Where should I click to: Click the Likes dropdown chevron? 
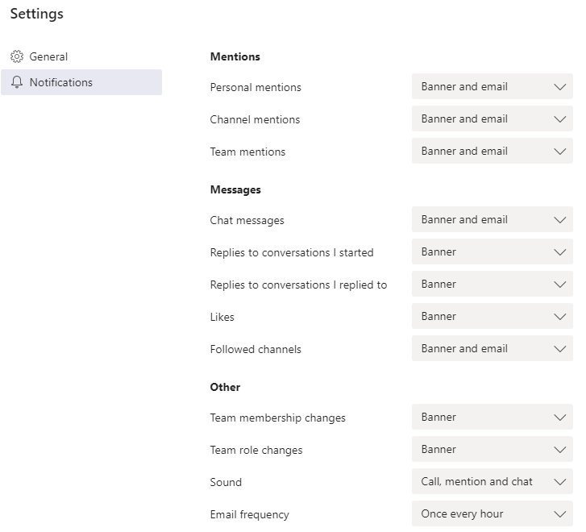(560, 317)
